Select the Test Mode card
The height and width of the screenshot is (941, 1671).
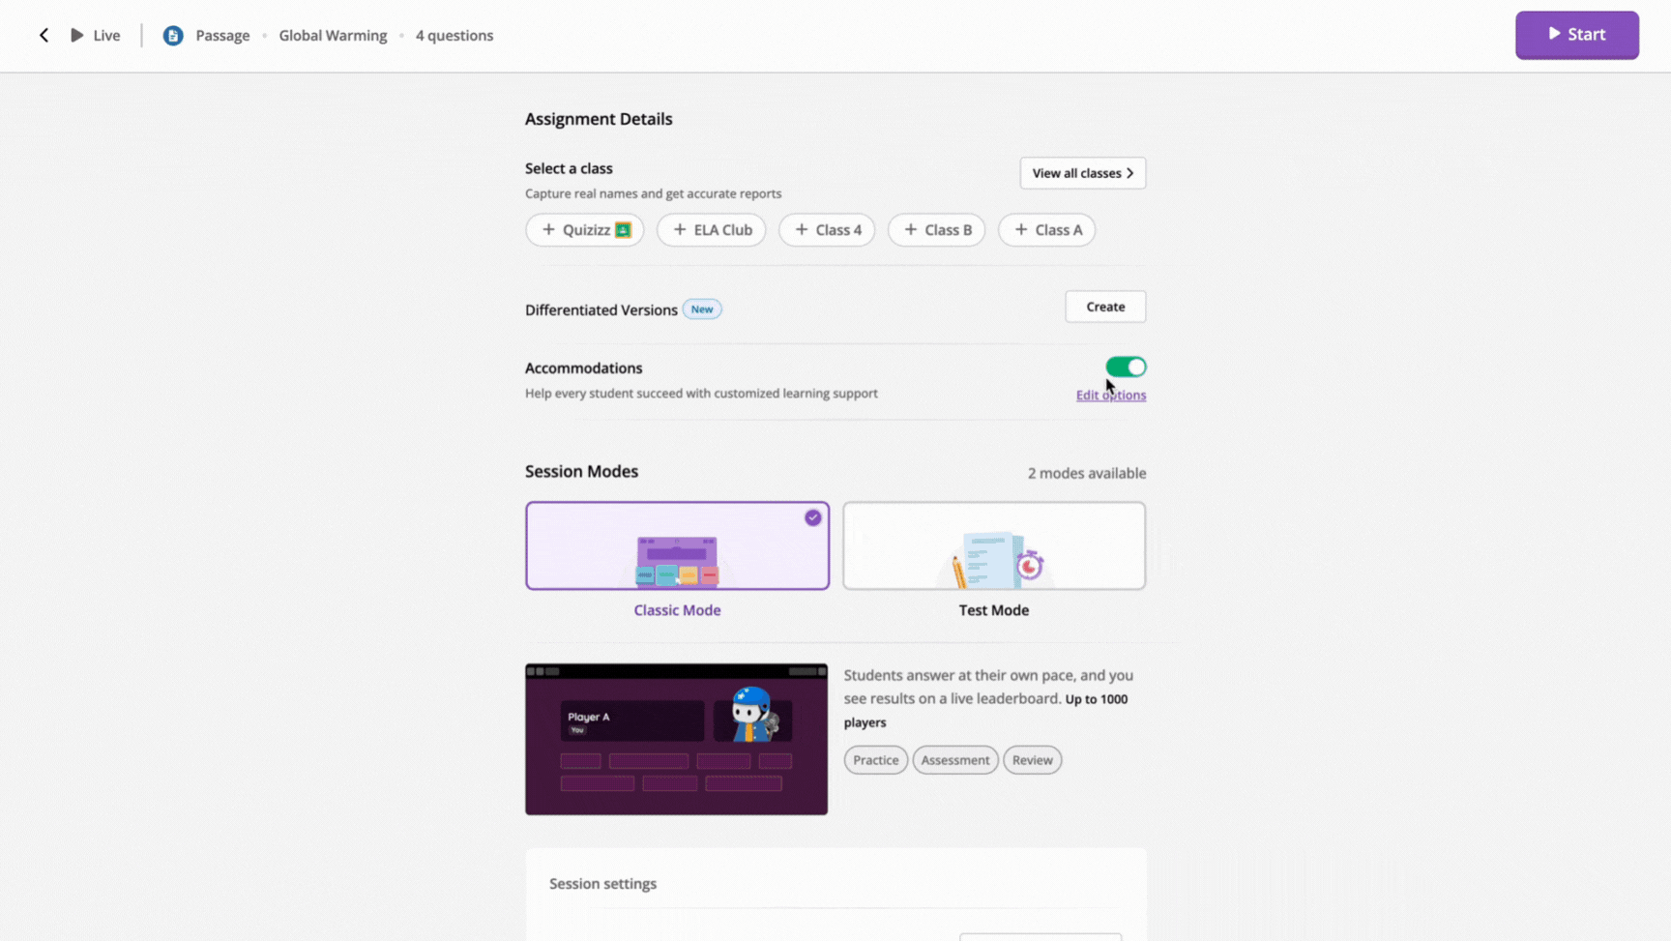(994, 545)
